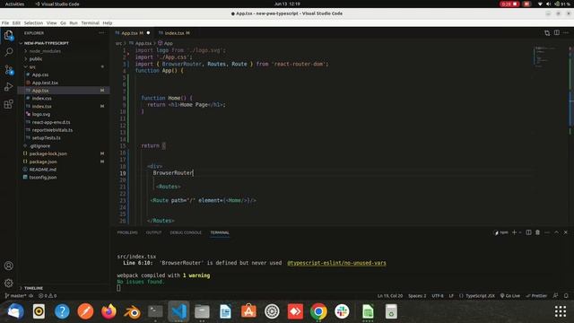The image size is (574, 323).
Task: Change encoding UTF-8 in status bar
Action: pos(438,295)
